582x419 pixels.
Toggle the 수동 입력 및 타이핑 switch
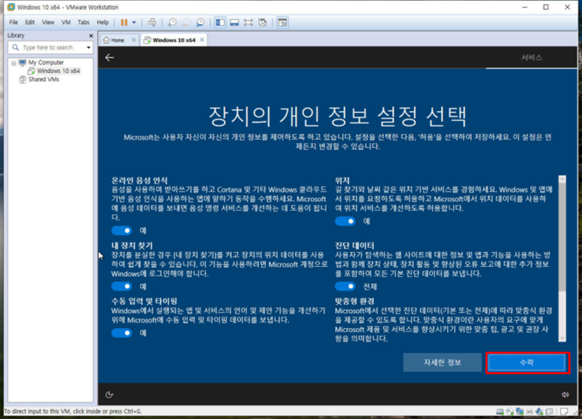pos(122,333)
